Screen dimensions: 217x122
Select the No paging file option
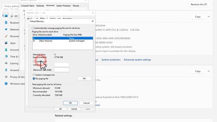pyautogui.click(x=34, y=79)
